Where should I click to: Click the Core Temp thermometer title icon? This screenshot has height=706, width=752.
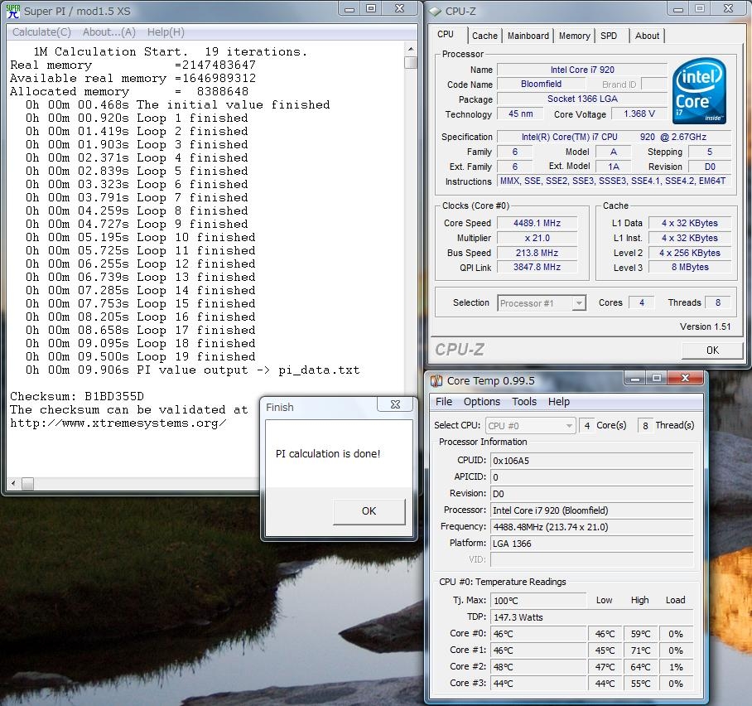(437, 380)
